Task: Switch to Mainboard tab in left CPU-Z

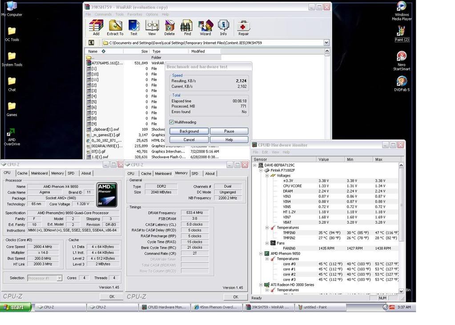Action: (x=39, y=173)
